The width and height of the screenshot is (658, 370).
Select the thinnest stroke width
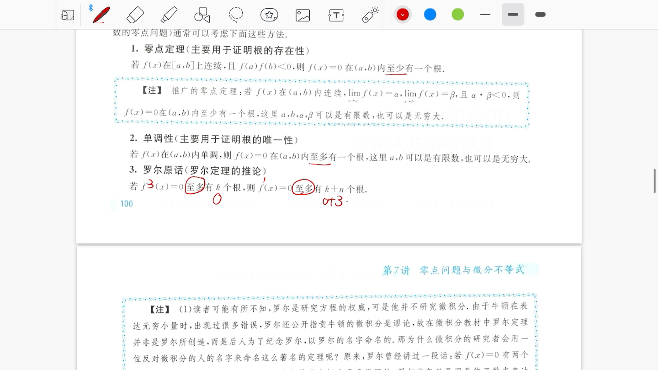tap(485, 15)
